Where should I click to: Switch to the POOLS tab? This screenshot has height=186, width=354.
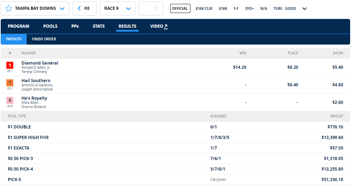tap(50, 26)
